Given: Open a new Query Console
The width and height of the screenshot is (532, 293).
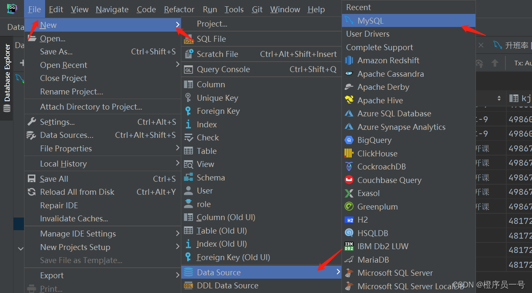Looking at the screenshot, I should [261, 69].
